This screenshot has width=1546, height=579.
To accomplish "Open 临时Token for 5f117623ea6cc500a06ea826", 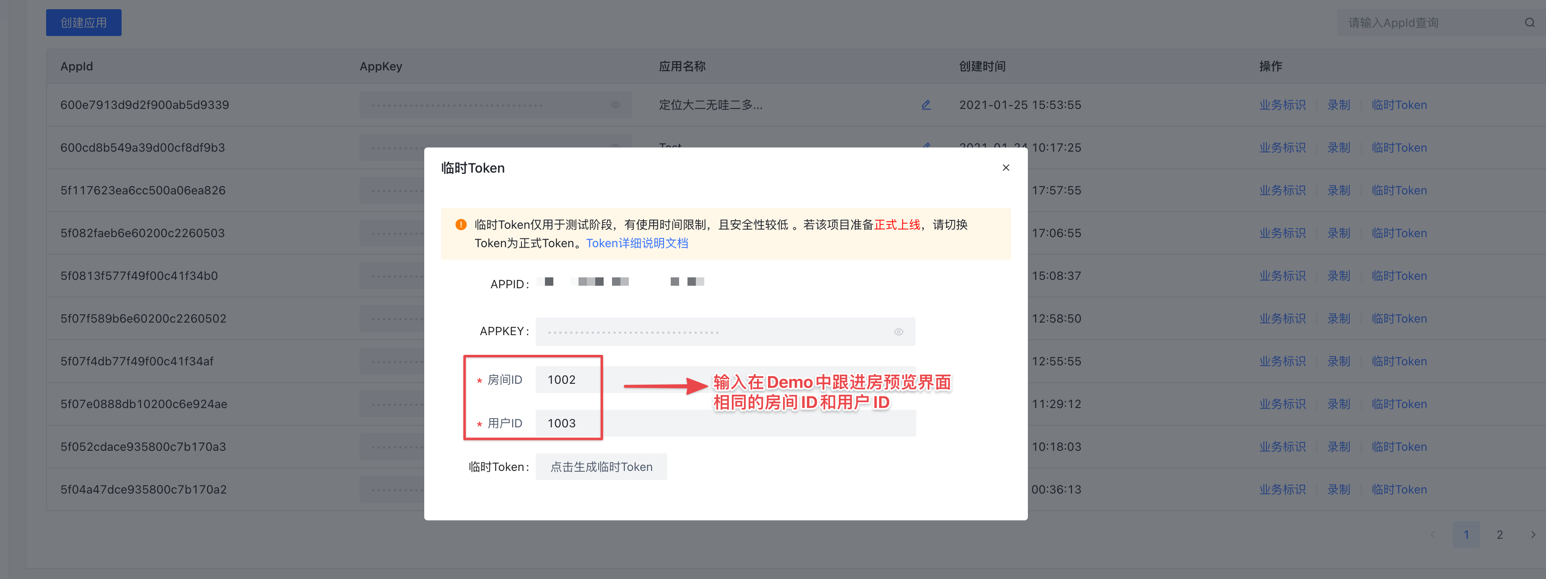I will click(x=1399, y=190).
